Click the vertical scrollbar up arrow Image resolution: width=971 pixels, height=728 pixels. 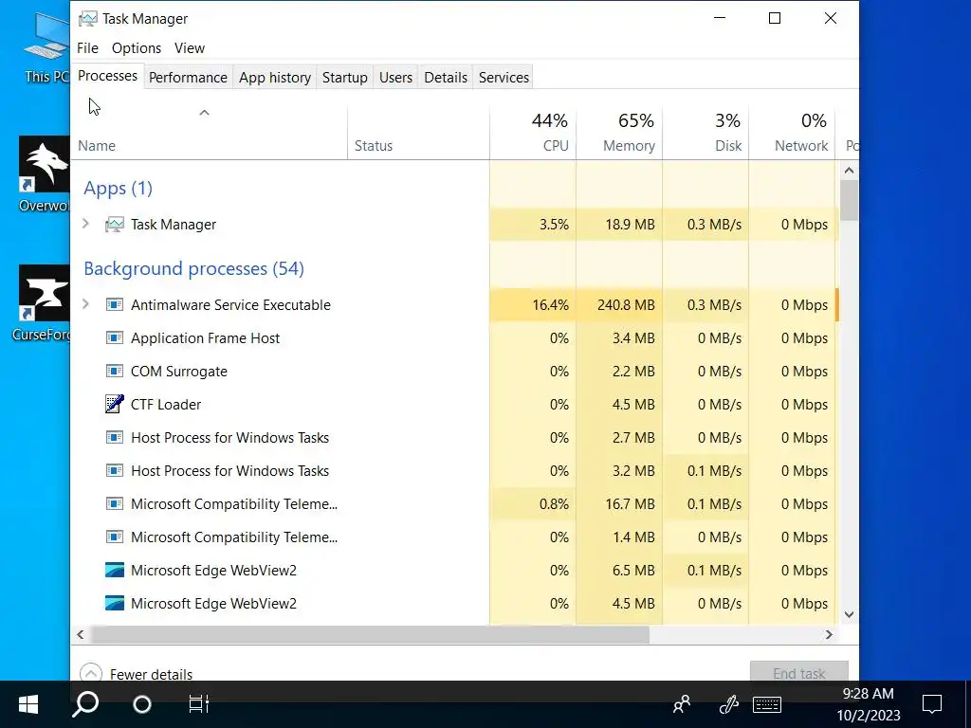pos(849,171)
